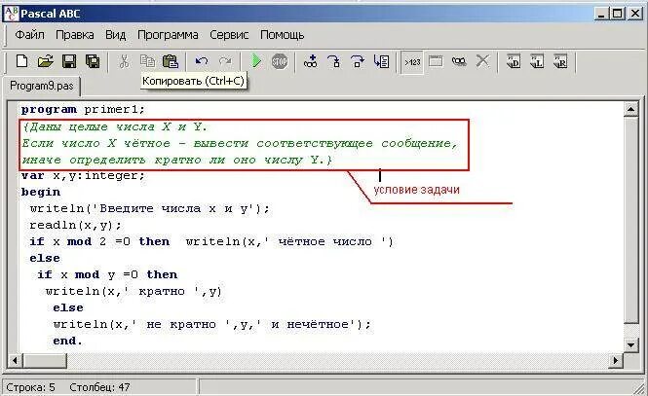Redo action with the grayed curved arrow
Image resolution: width=648 pixels, height=396 pixels.
pos(225,61)
